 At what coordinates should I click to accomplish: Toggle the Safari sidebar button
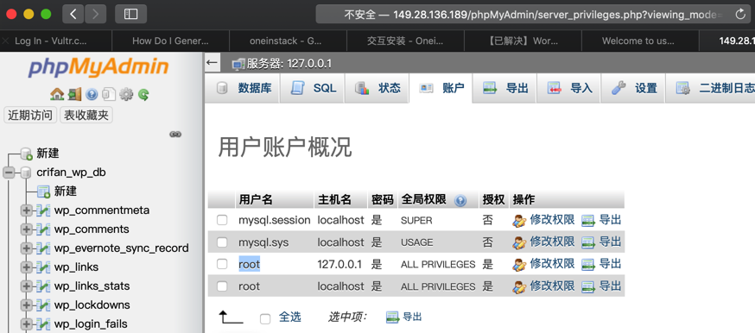pos(131,14)
